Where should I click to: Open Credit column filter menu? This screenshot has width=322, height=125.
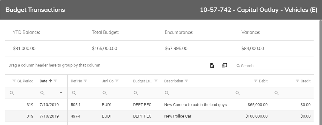[297, 81]
